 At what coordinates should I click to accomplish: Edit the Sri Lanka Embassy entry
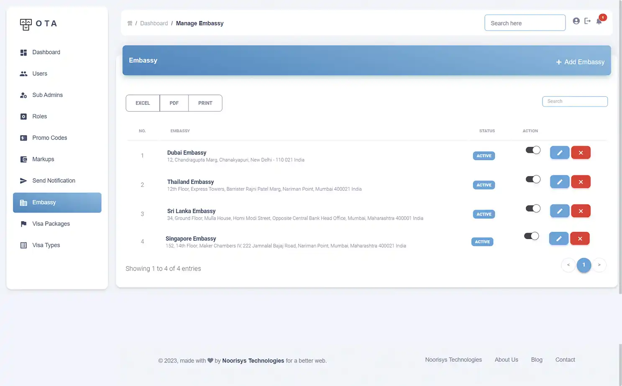click(559, 211)
